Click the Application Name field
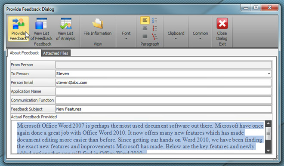 [x=164, y=92]
